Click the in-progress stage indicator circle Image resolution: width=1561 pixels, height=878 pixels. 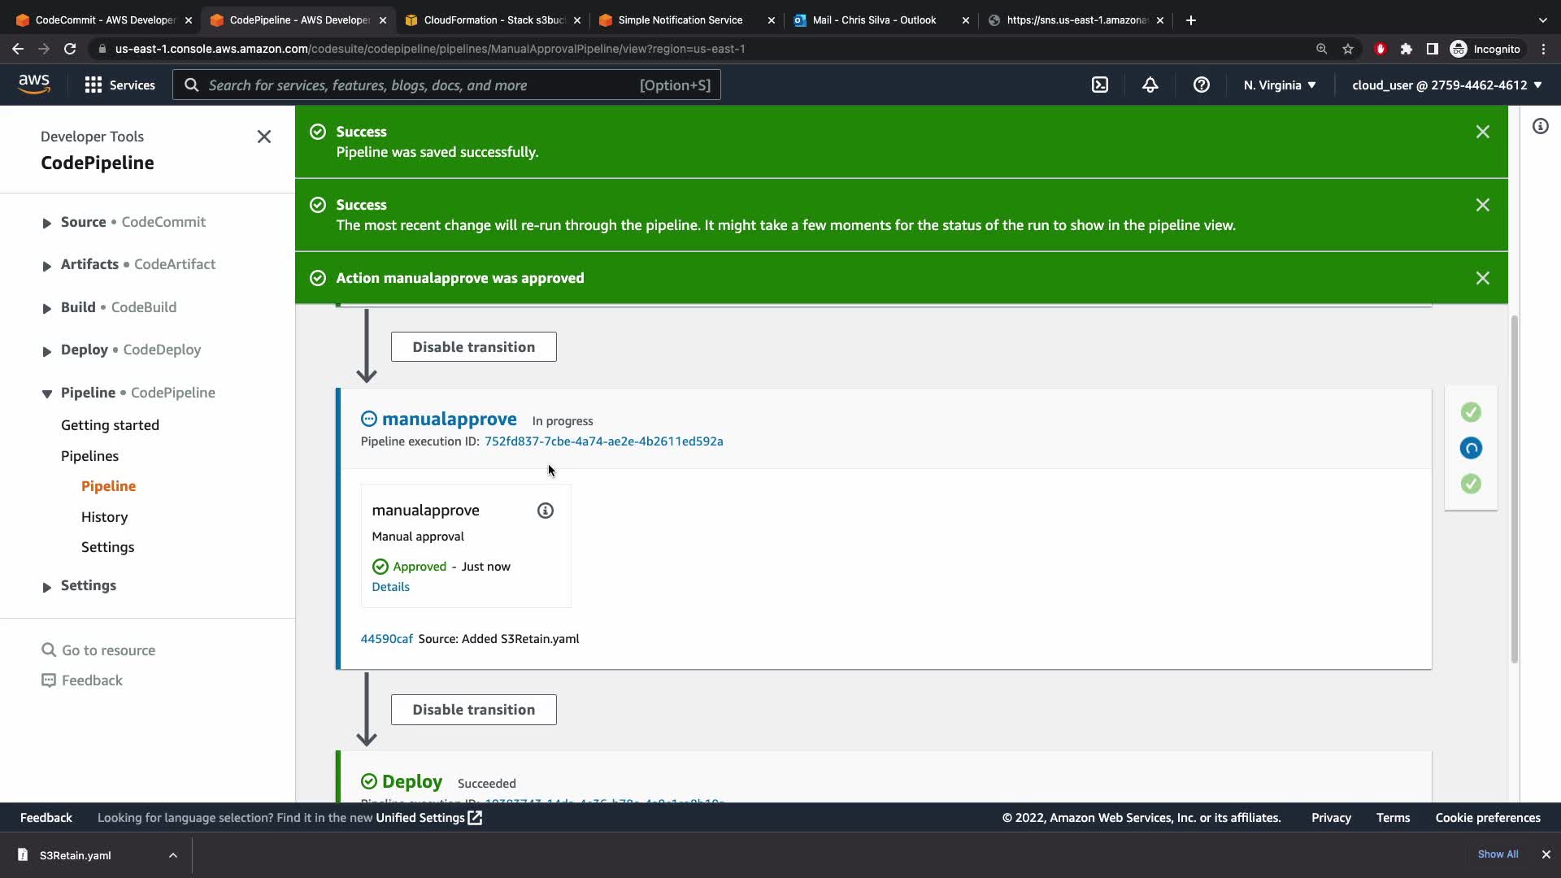point(1470,448)
